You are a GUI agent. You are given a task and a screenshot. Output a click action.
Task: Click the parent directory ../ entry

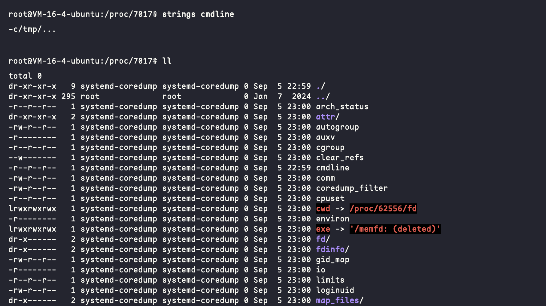323,96
